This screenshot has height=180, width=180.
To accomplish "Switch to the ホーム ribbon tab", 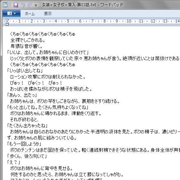I will click(x=30, y=14).
